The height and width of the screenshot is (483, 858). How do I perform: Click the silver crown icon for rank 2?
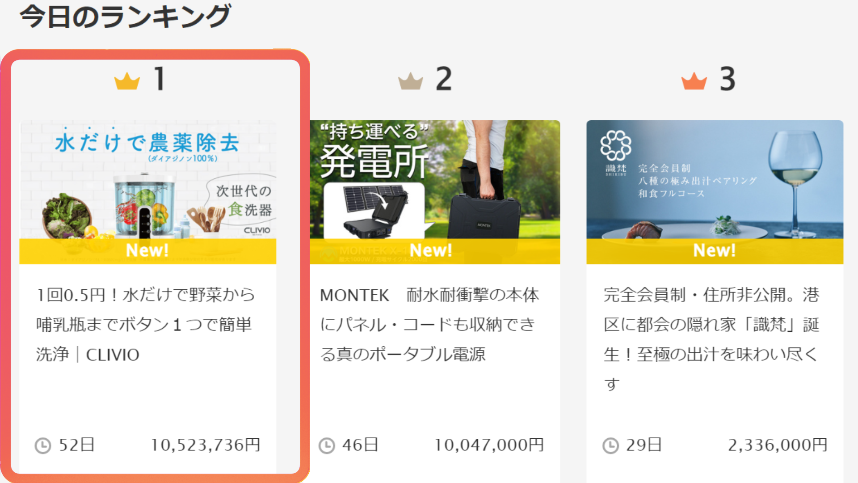tap(411, 81)
